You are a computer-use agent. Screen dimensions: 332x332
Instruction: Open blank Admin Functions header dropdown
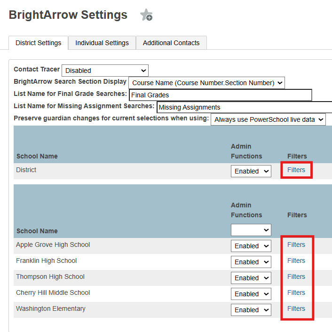251,230
